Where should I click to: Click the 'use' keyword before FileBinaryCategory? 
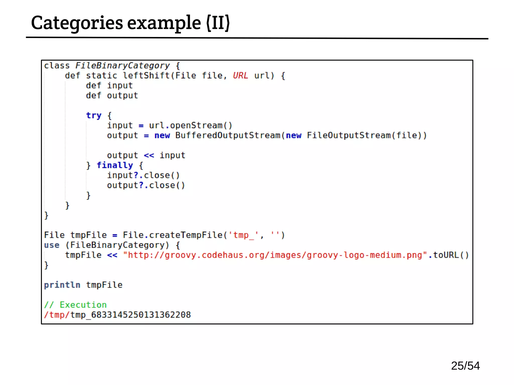point(52,245)
